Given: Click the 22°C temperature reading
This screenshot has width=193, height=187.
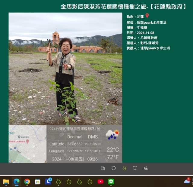Looking at the screenshot, I should 112,150.
